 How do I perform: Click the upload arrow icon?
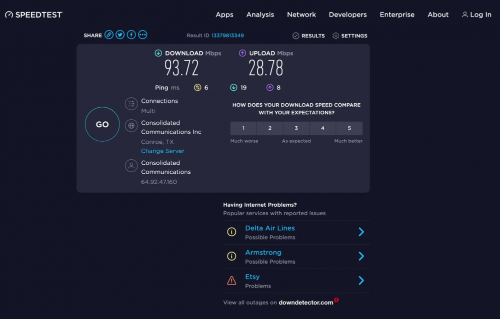pyautogui.click(x=242, y=53)
